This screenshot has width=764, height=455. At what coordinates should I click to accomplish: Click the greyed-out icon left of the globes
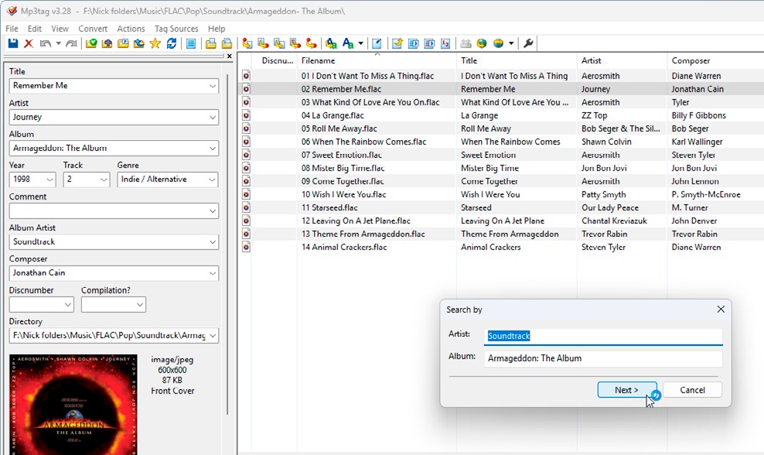click(x=466, y=43)
